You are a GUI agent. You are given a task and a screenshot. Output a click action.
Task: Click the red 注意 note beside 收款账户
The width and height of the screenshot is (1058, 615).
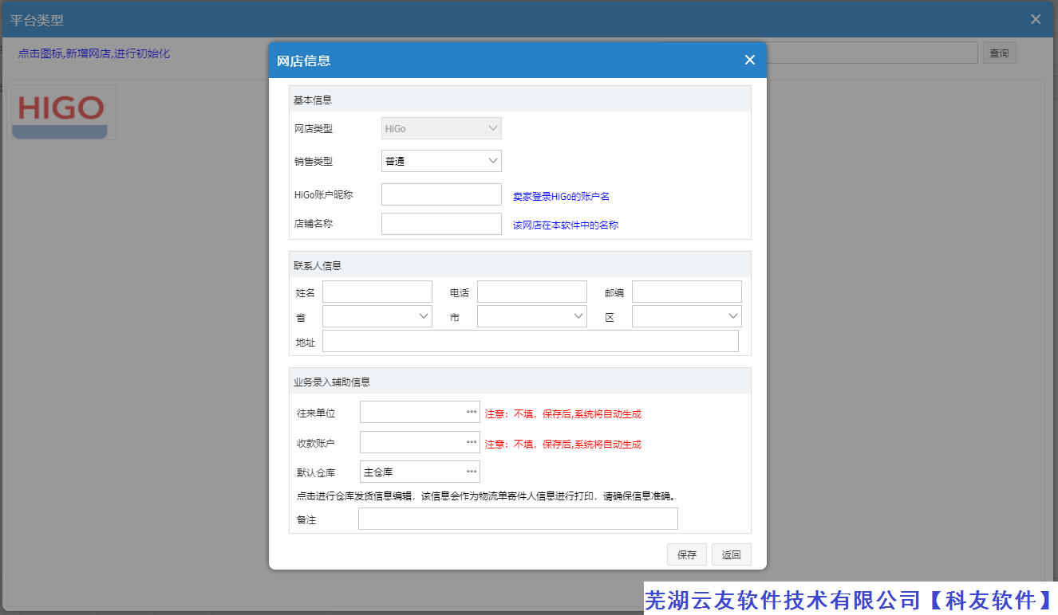tap(563, 445)
